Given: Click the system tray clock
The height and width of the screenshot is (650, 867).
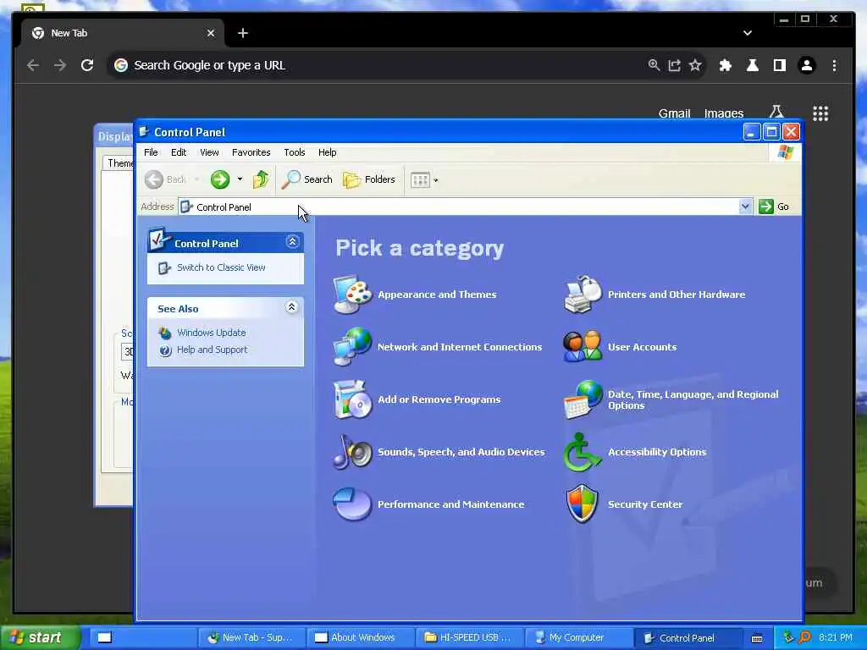Looking at the screenshot, I should (836, 638).
